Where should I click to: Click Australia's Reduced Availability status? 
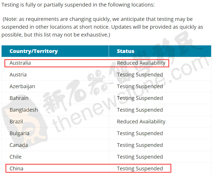[141, 63]
